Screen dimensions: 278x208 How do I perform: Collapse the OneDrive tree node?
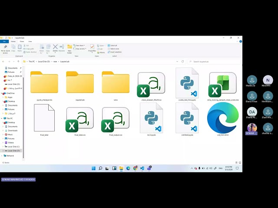tap(2, 93)
